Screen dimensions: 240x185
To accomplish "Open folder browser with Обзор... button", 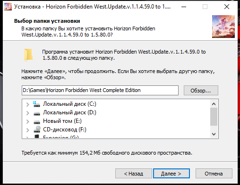I will pos(201,91).
